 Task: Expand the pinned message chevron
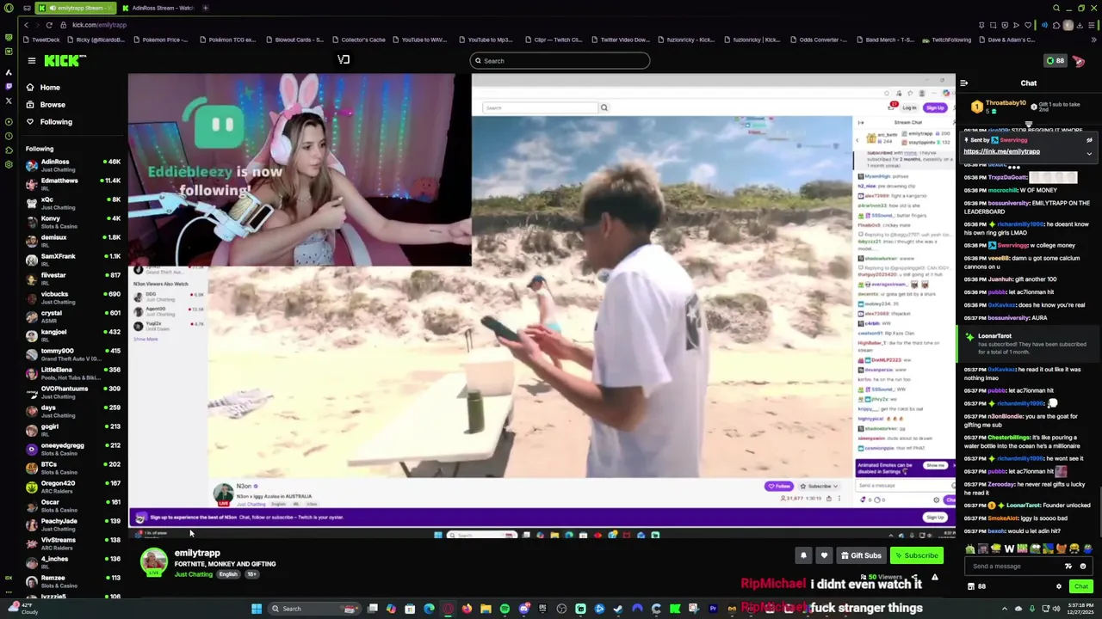(x=1089, y=154)
